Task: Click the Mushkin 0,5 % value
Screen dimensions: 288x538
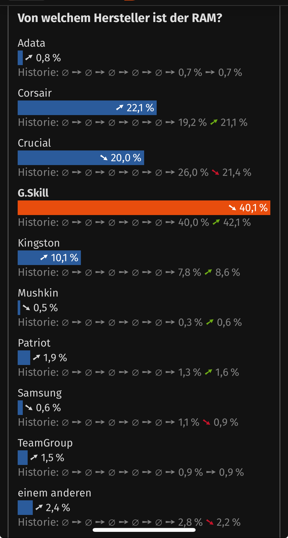Action: [x=46, y=308]
